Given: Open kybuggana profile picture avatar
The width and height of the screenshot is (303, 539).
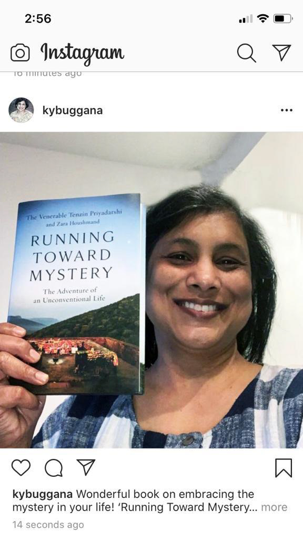Looking at the screenshot, I should click(x=21, y=110).
